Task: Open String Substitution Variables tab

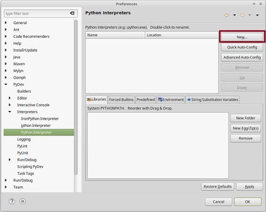Action: tap(212, 100)
